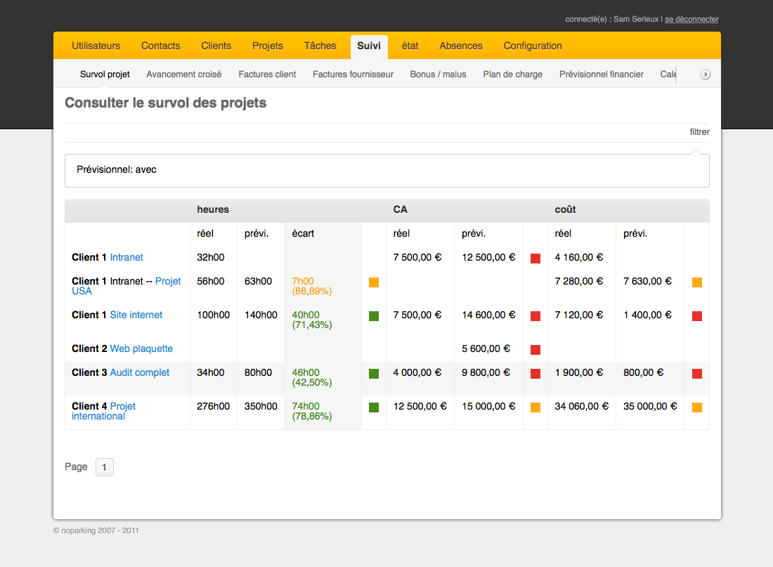
Task: Select Bonus / malus in the sub-menu
Action: coord(439,74)
